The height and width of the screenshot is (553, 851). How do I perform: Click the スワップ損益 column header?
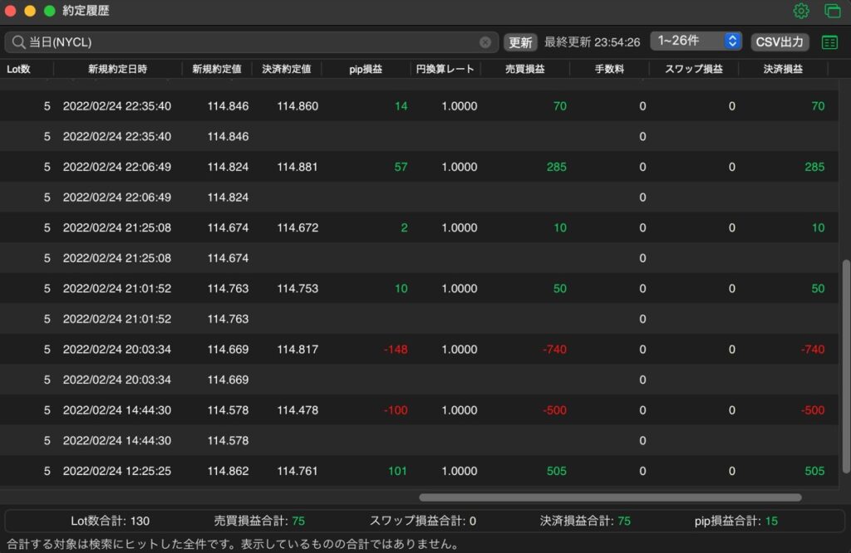(x=694, y=69)
